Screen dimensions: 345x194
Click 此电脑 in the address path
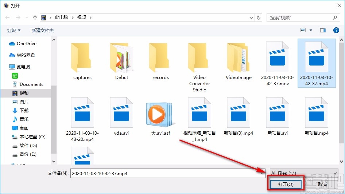tap(62, 17)
